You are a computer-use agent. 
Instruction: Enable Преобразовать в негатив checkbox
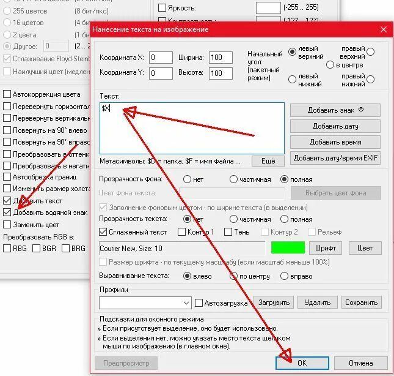[7, 166]
